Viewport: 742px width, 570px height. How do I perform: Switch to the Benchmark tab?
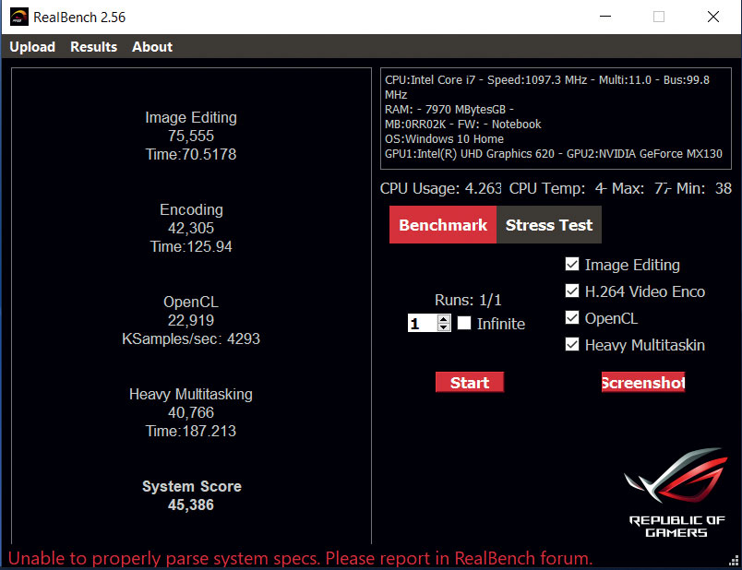[x=443, y=225]
